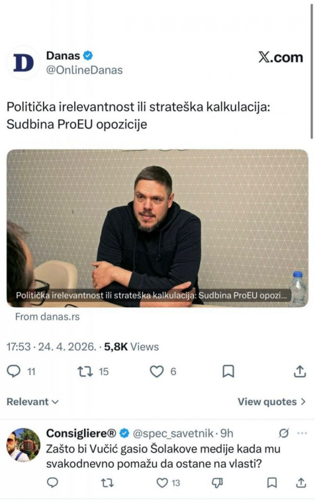Share the Danas tweet

click(x=300, y=371)
